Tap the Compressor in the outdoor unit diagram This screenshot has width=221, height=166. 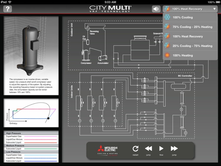pyautogui.click(x=85, y=55)
